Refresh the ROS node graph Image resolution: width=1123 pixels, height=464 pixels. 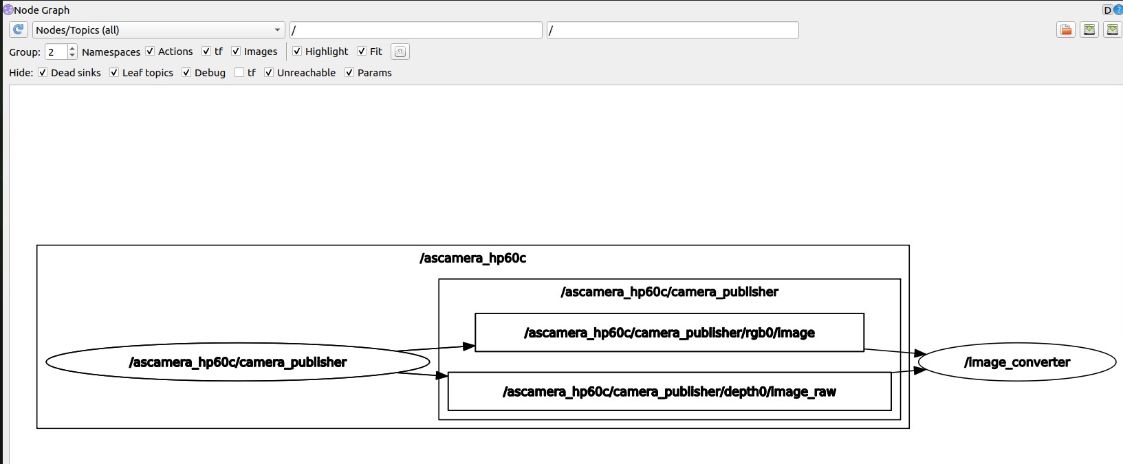(19, 30)
